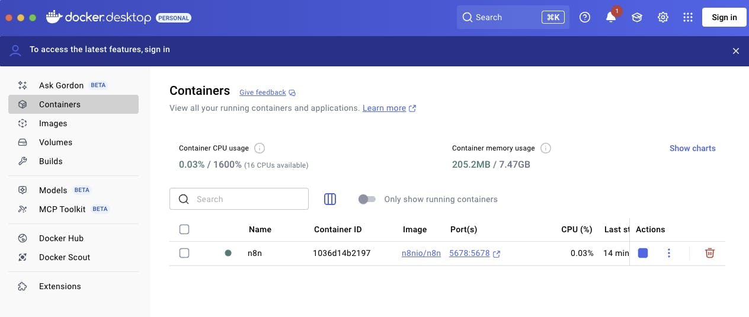The height and width of the screenshot is (317, 749).
Task: Open the 5678:5678 port link
Action: [x=469, y=253]
